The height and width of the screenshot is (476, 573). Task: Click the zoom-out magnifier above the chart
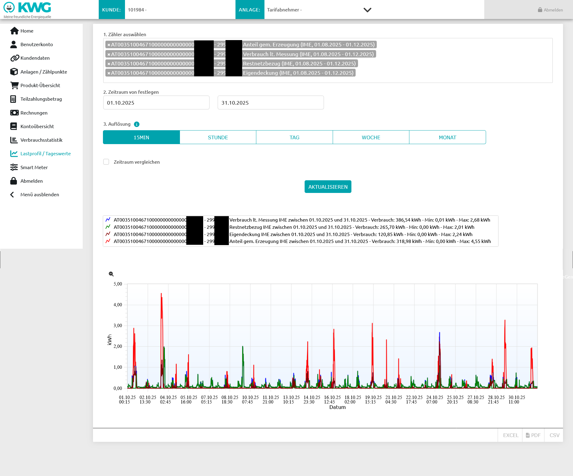(x=111, y=274)
